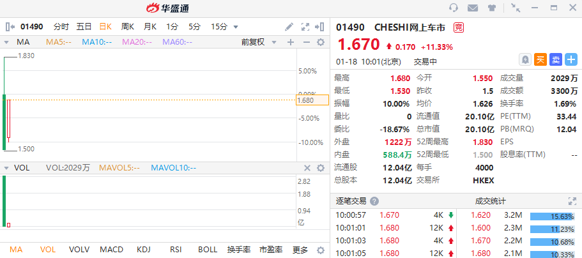Select 日K chart tab
Screen dimensions: 582x258
105,27
